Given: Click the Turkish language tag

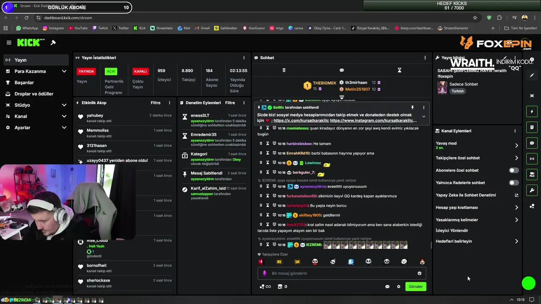Looking at the screenshot, I should (x=457, y=91).
